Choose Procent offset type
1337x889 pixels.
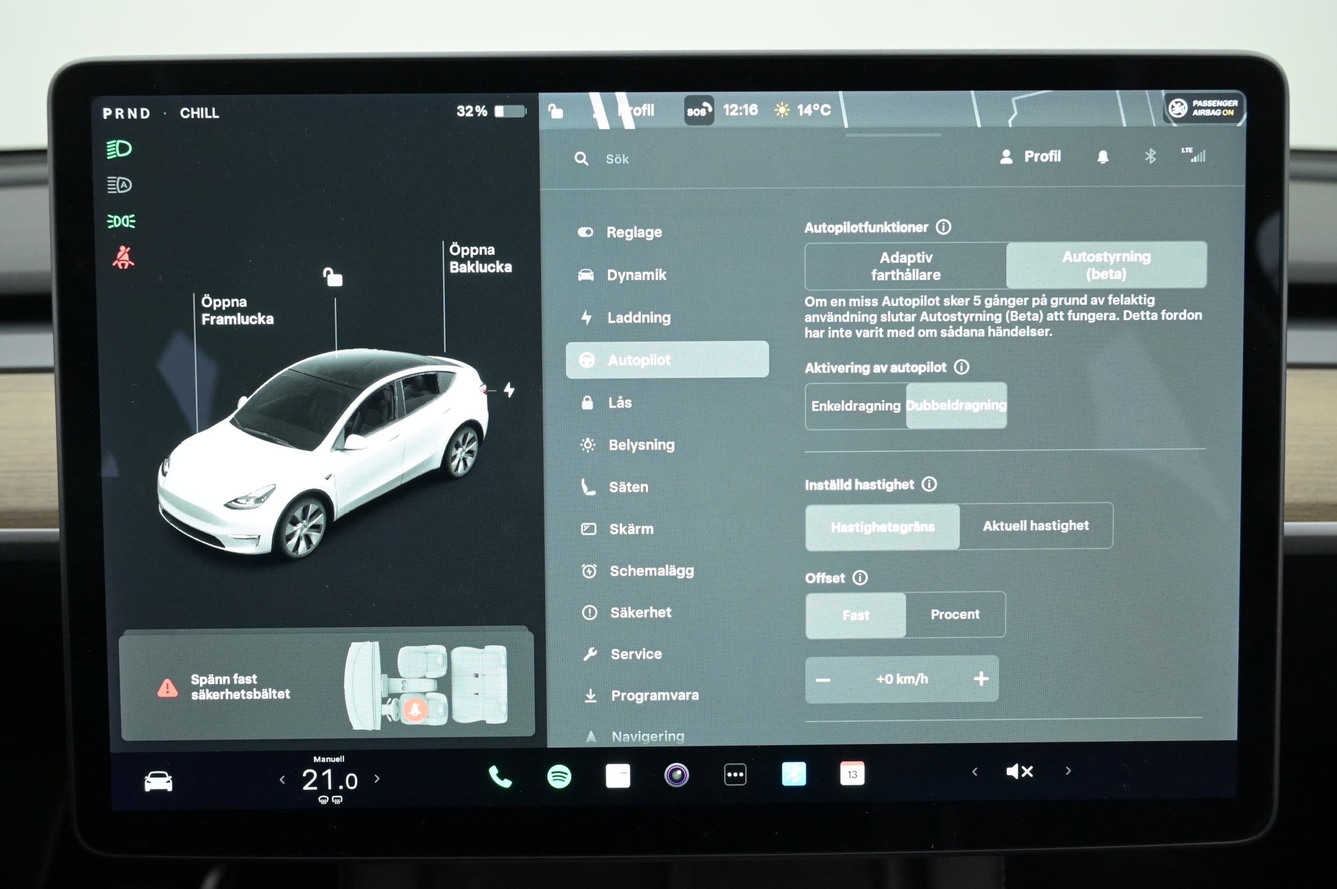[955, 615]
